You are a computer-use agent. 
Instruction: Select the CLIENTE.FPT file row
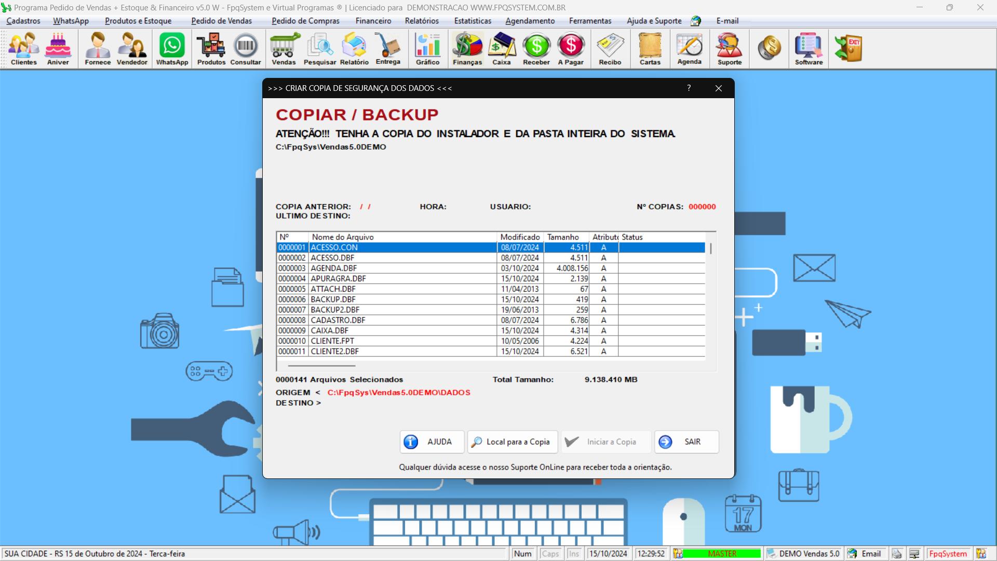pyautogui.click(x=491, y=341)
